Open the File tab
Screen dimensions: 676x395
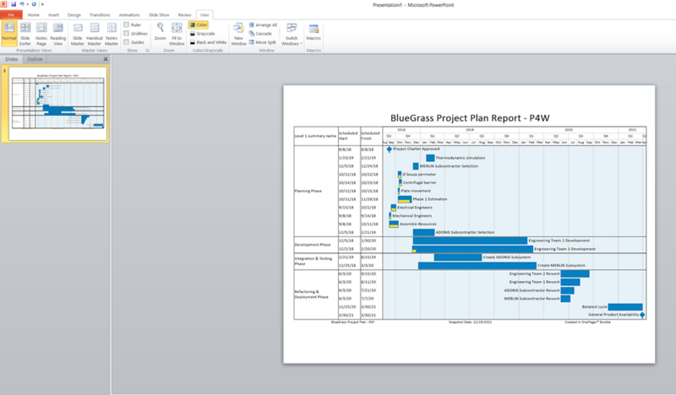(x=11, y=14)
